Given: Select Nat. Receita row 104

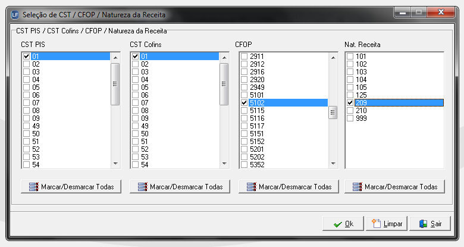Looking at the screenshot, I should click(x=395, y=80).
